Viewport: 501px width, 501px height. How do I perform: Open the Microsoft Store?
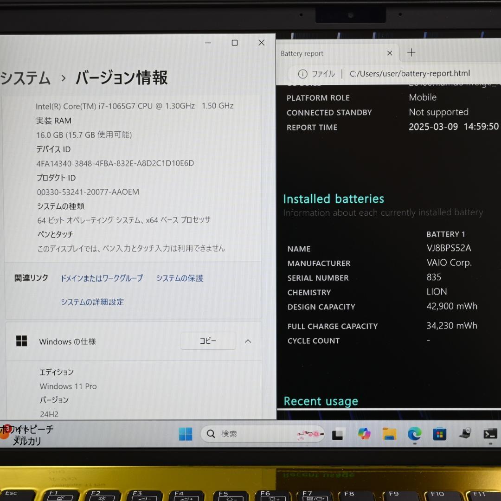tap(439, 434)
